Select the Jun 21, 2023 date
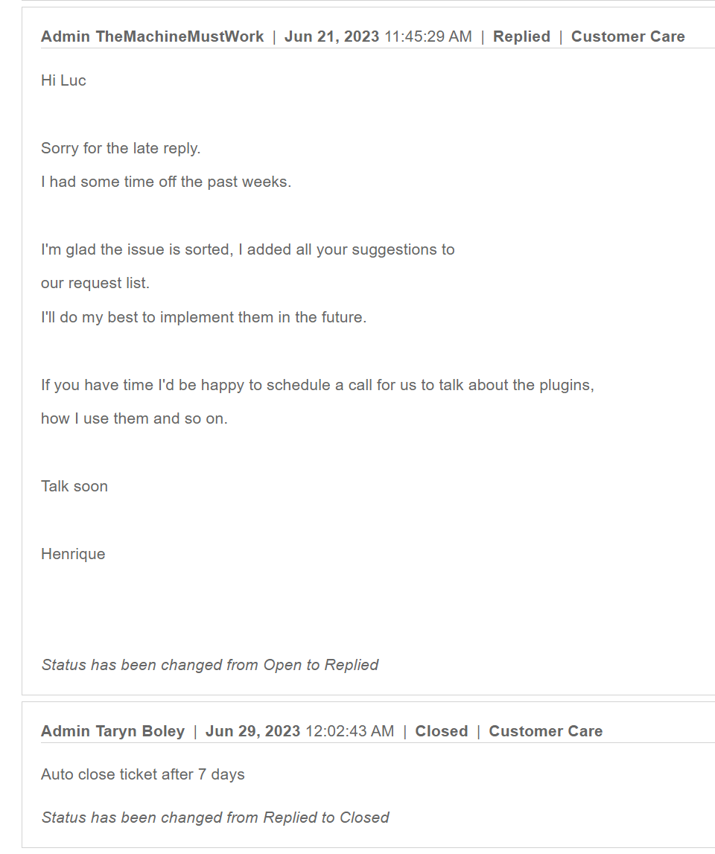Viewport: 715px width, 854px height. (x=331, y=36)
